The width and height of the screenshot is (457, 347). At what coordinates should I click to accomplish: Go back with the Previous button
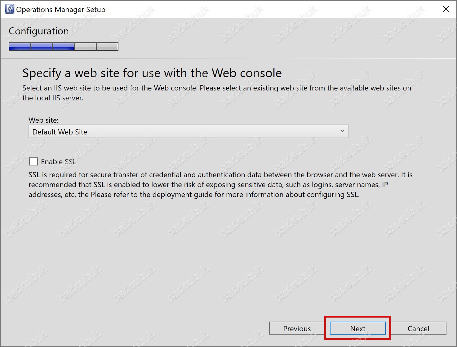297,328
